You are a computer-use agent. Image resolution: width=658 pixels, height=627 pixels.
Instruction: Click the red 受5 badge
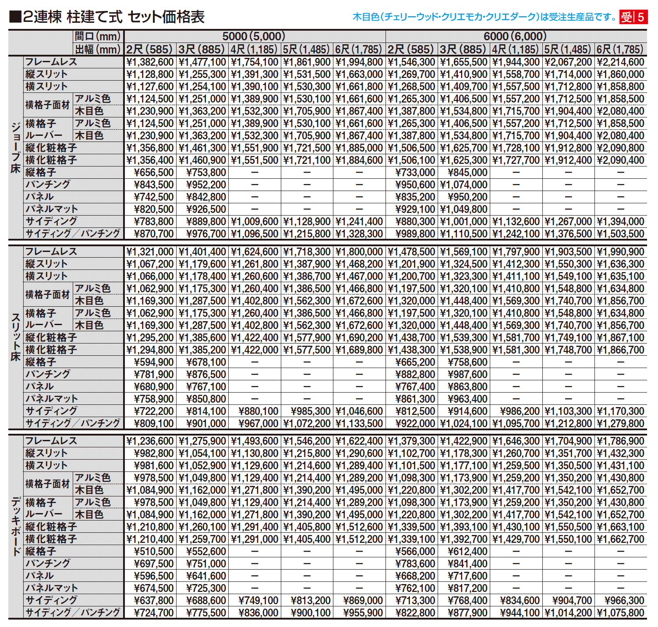click(633, 17)
